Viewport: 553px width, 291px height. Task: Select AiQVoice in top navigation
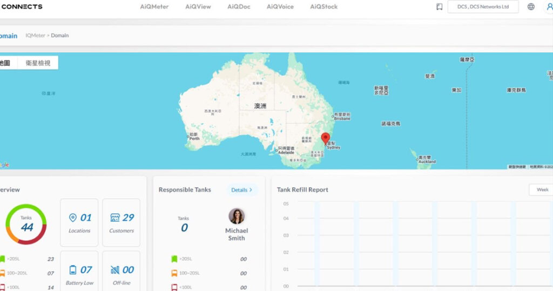pyautogui.click(x=280, y=7)
